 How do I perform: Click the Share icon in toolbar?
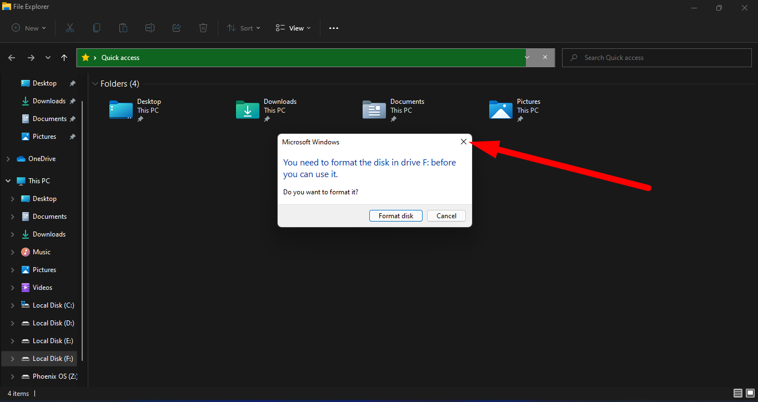click(177, 28)
